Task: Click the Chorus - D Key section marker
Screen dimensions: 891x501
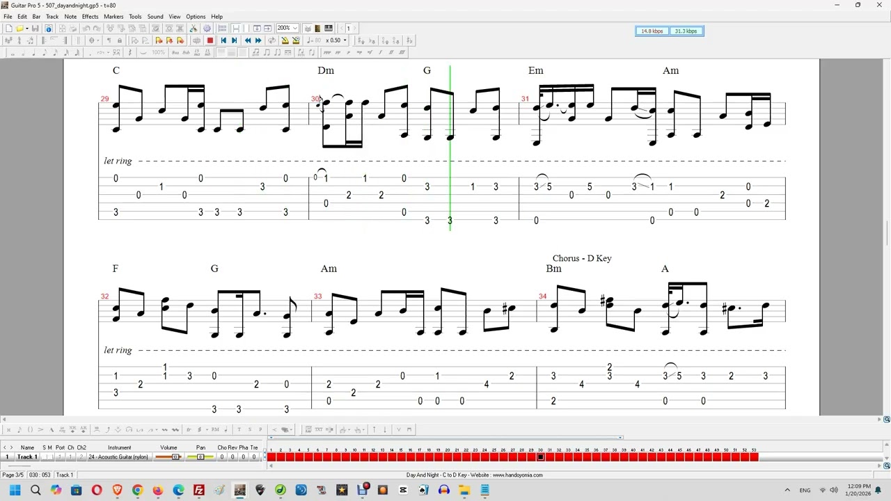Action: pos(582,258)
